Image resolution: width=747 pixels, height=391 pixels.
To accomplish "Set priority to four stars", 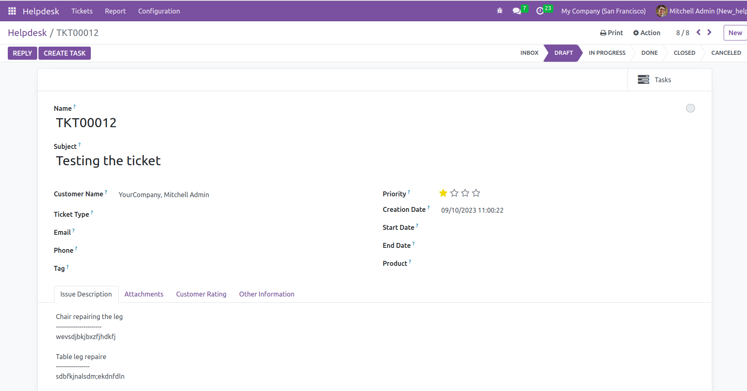I will (x=476, y=193).
